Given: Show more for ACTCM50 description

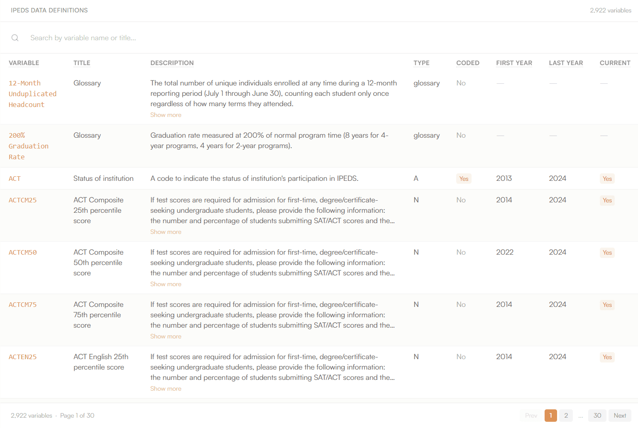Looking at the screenshot, I should coord(166,284).
